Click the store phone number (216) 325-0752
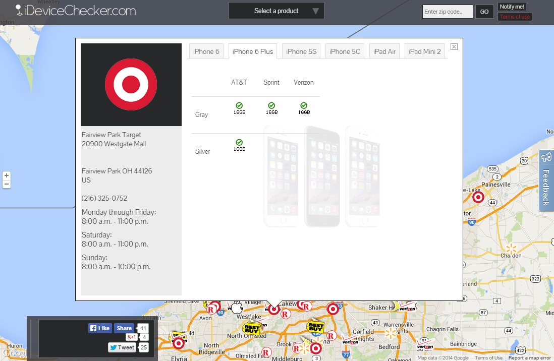This screenshot has width=554, height=361. tap(104, 198)
